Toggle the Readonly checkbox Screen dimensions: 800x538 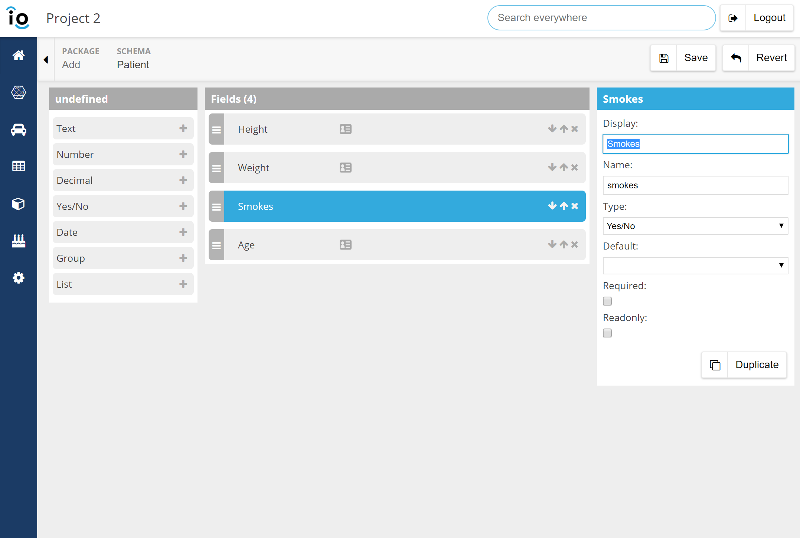(607, 333)
